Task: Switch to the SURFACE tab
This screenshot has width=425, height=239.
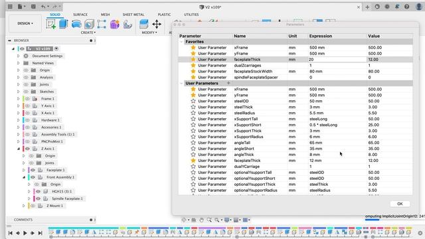Action: (x=80, y=15)
